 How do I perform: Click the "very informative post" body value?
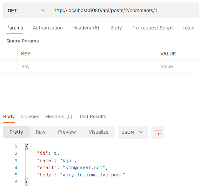[x=93, y=175]
